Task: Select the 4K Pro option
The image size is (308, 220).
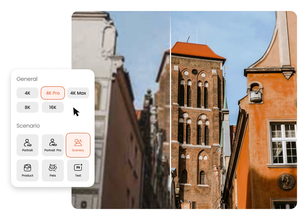Action: coord(53,93)
